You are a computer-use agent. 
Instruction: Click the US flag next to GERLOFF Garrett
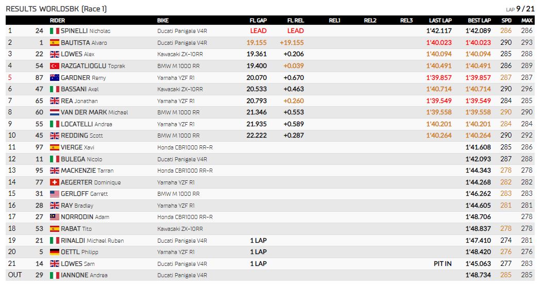[55, 194]
